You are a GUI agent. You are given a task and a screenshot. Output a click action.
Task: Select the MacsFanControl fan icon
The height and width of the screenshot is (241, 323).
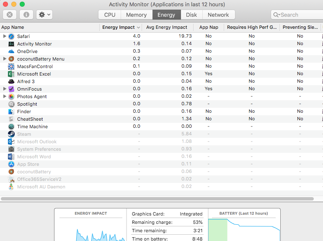click(11, 66)
